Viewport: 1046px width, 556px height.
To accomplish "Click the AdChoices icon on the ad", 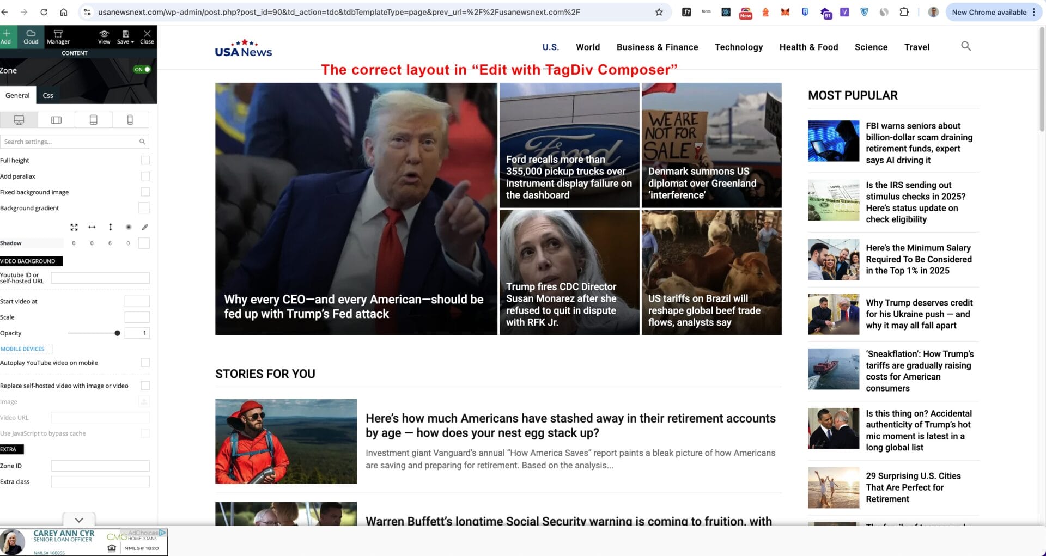I will [x=162, y=533].
